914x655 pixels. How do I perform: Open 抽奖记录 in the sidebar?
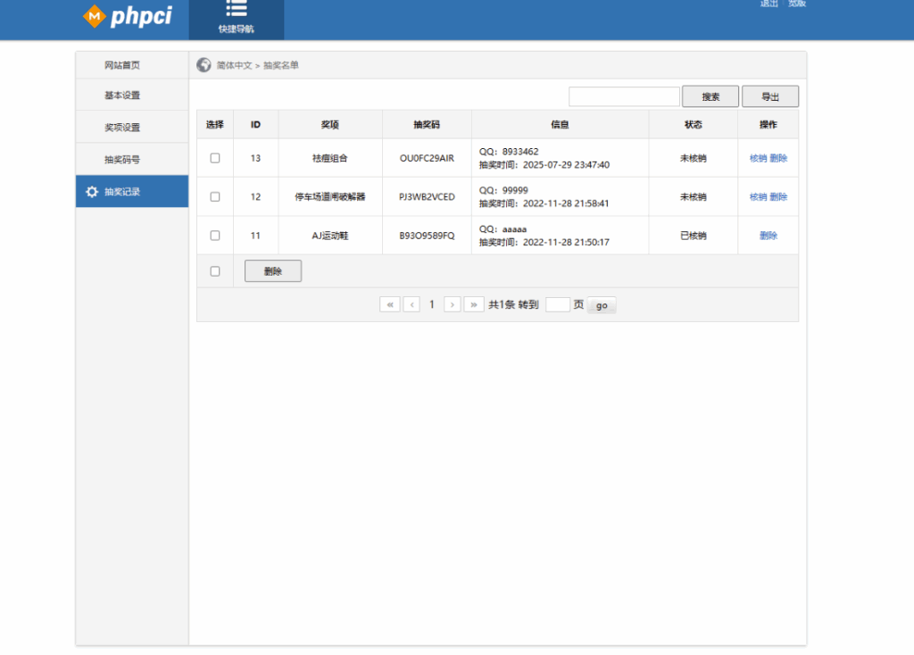pyautogui.click(x=132, y=192)
